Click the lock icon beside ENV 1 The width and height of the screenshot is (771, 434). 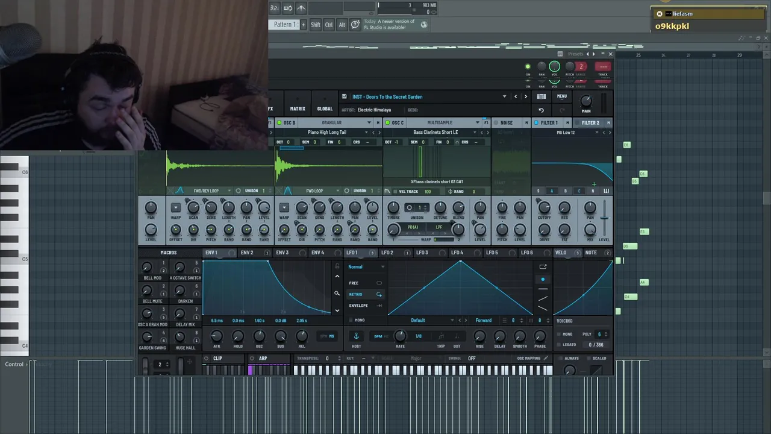[337, 266]
